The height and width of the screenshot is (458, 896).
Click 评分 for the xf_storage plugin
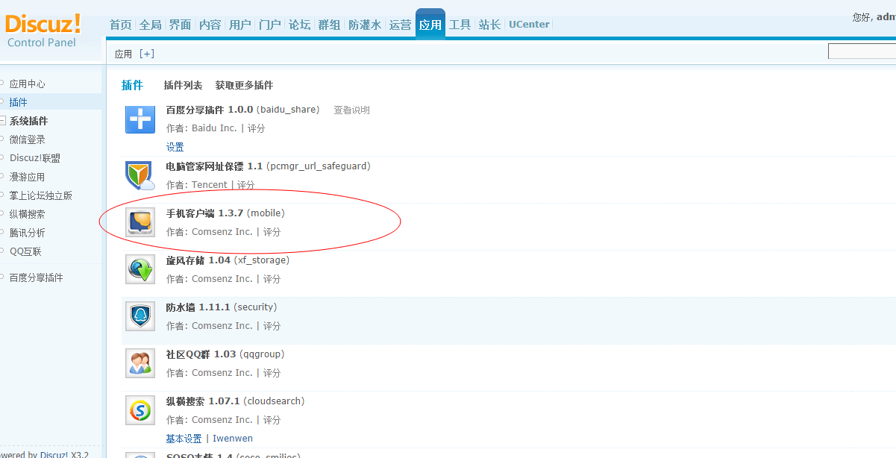(x=272, y=279)
